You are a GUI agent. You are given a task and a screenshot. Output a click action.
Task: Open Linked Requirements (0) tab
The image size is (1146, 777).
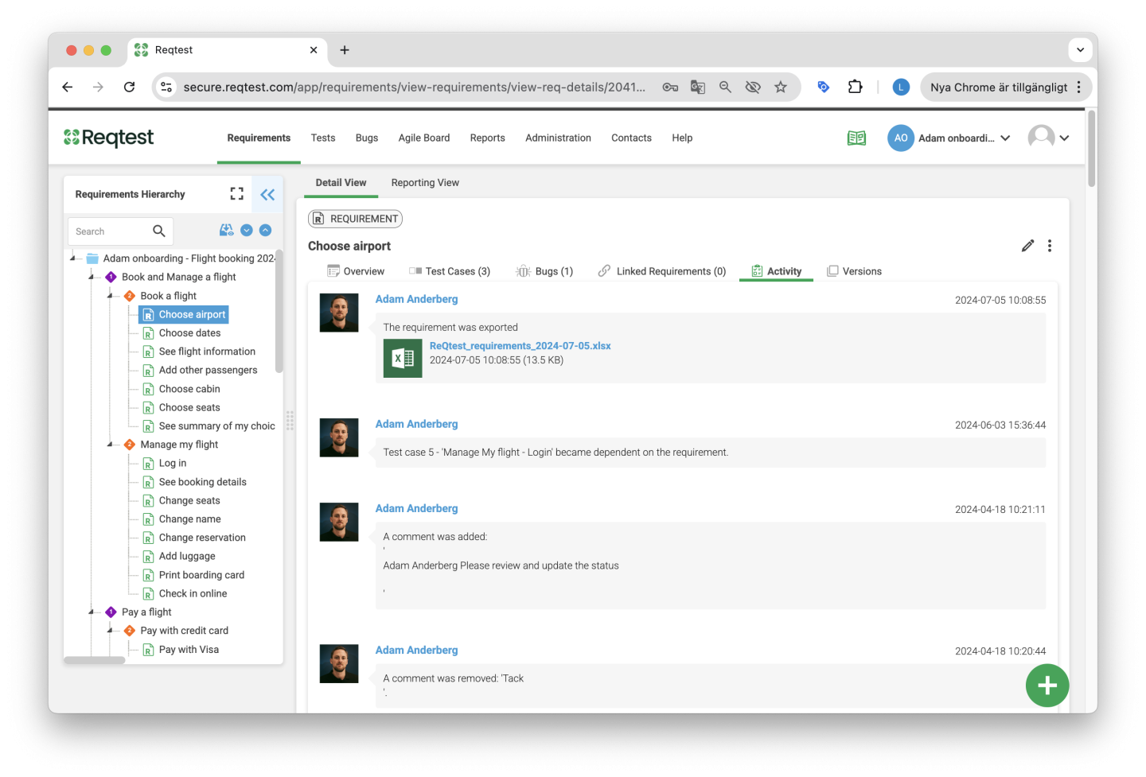pyautogui.click(x=662, y=271)
